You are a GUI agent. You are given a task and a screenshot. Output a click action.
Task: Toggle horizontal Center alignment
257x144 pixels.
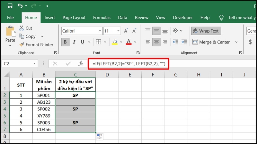[x=156, y=42]
